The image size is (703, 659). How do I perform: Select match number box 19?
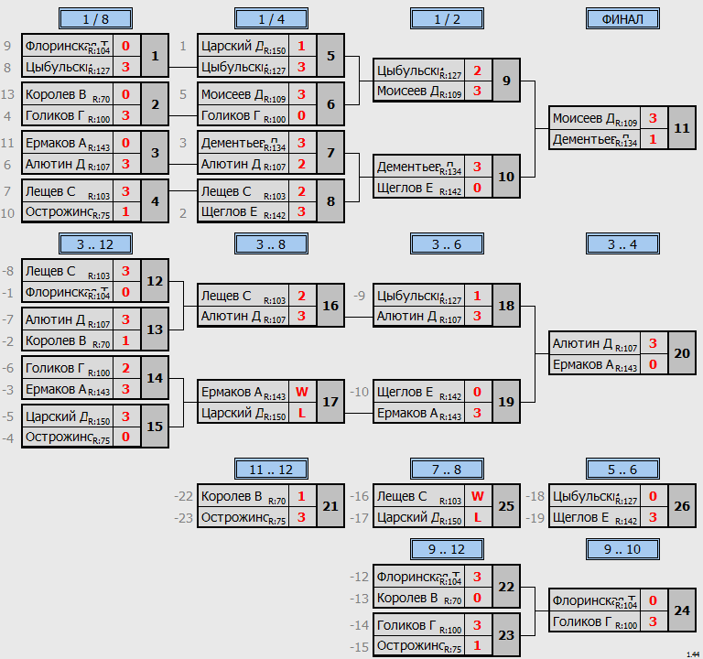pyautogui.click(x=506, y=401)
